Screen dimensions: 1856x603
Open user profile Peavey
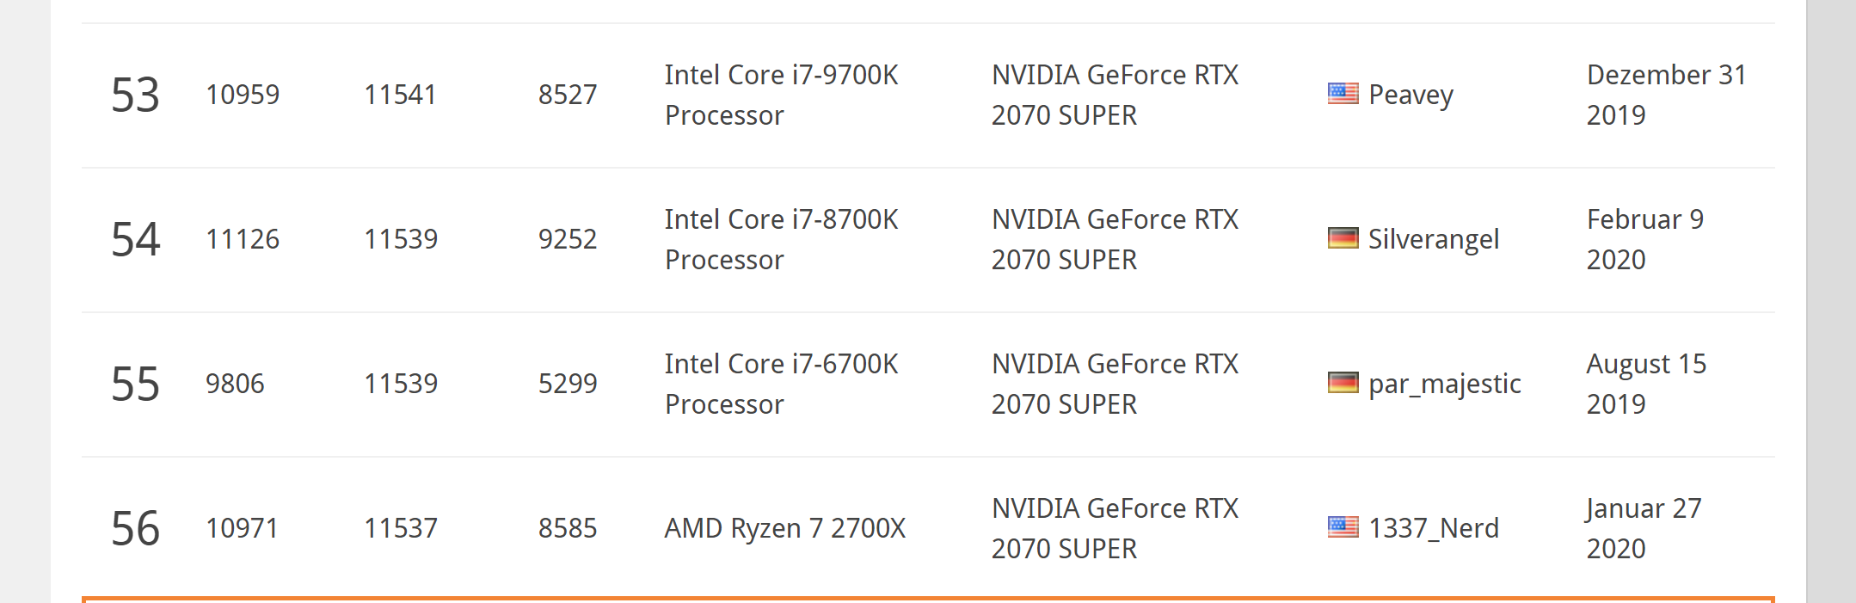coord(1410,95)
